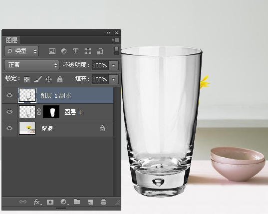Lock transparent pixels checkerboard icon
This screenshot has height=214, width=268.
tap(26, 79)
